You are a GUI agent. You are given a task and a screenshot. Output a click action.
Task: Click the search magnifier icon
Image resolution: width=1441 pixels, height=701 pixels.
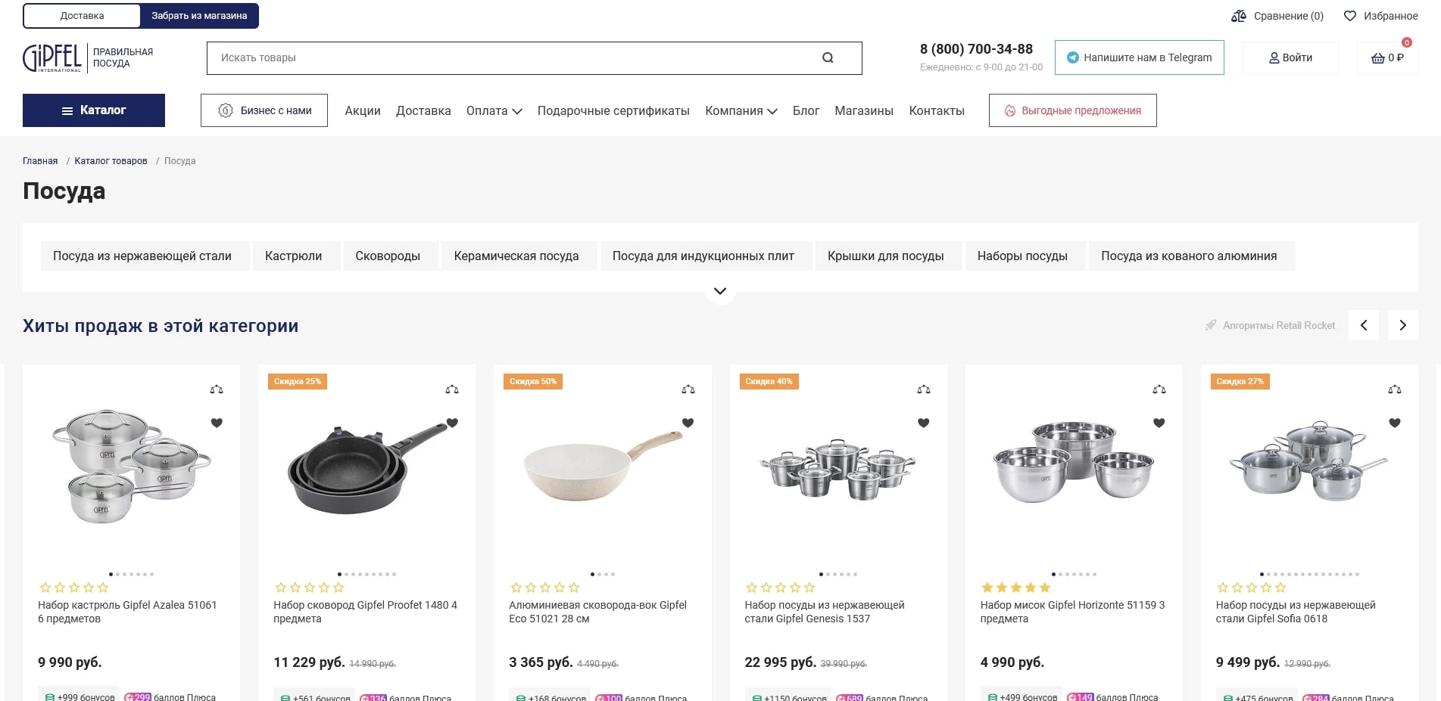828,57
